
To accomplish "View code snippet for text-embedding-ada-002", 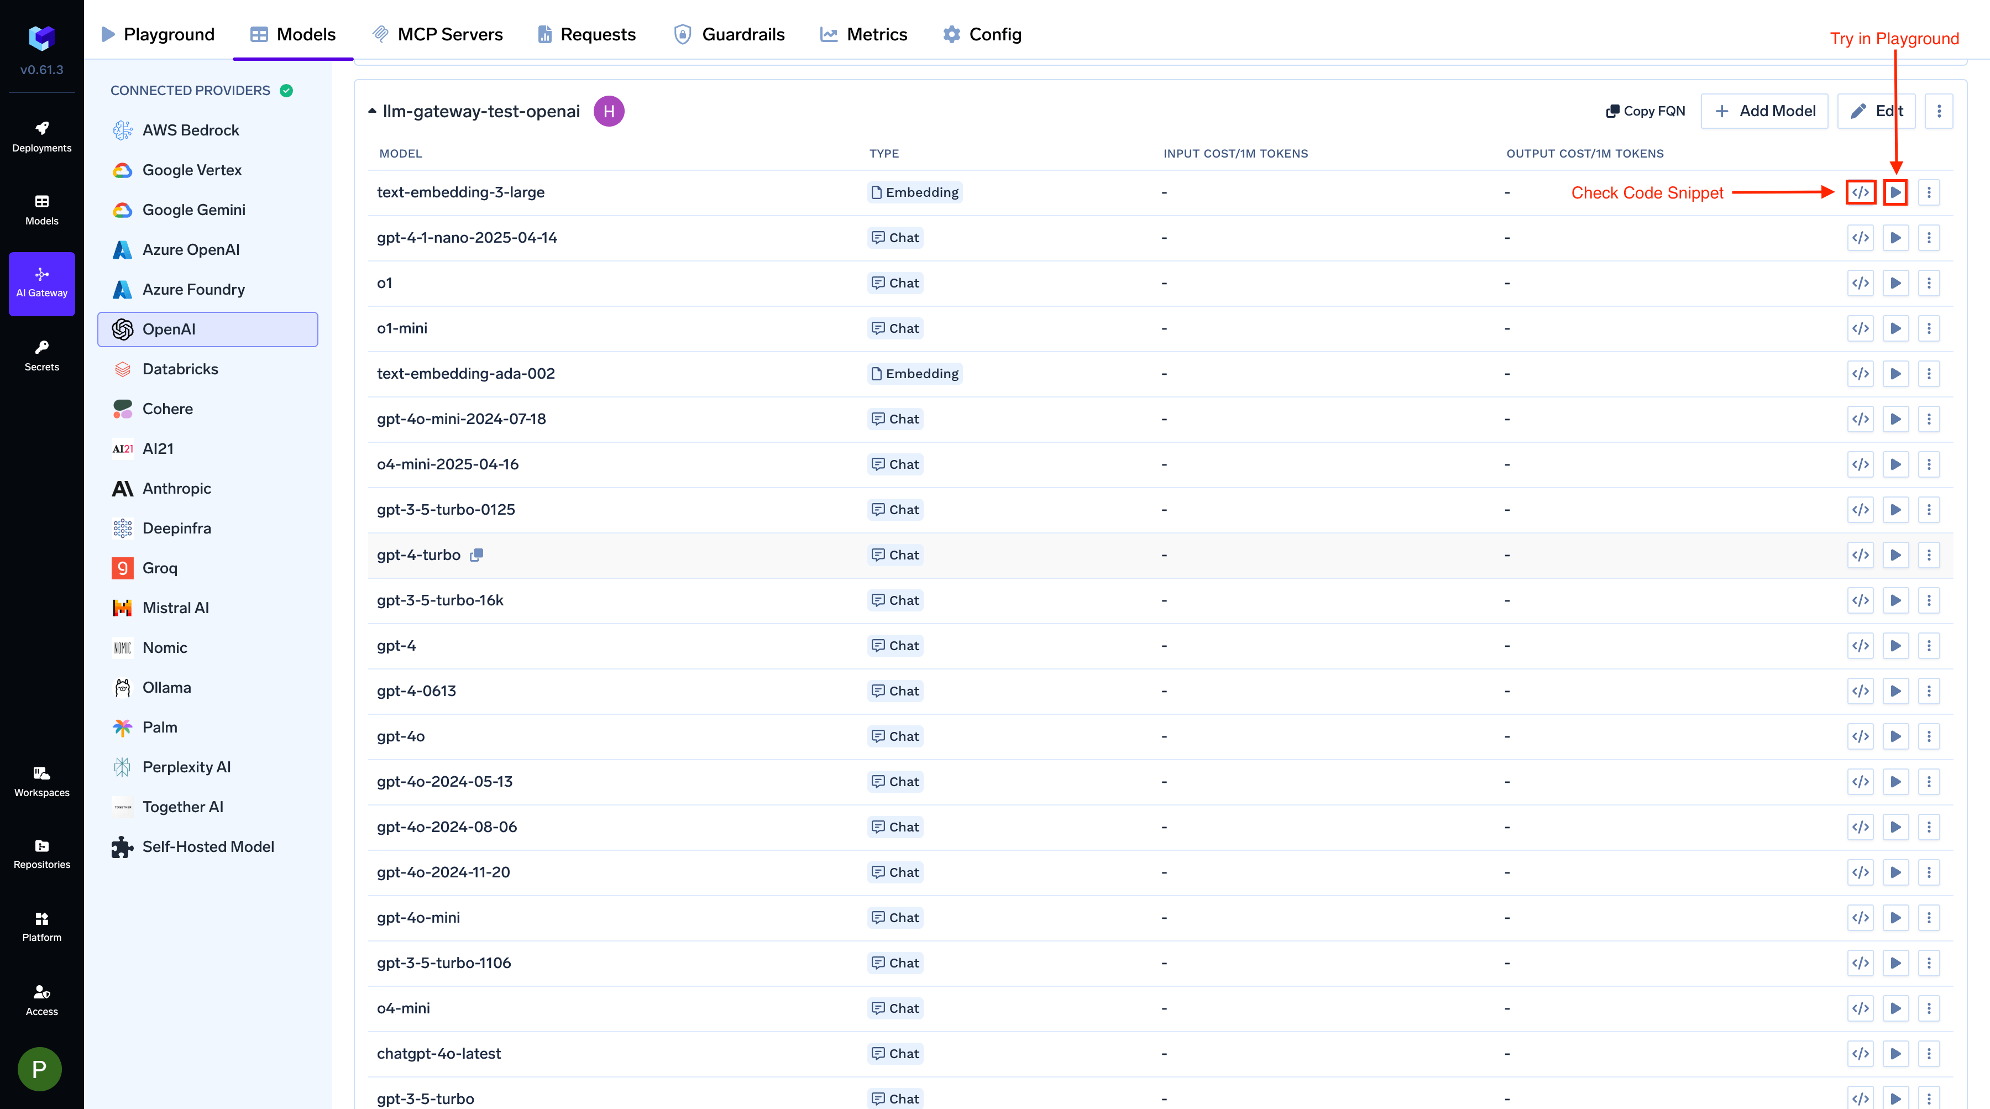I will 1860,373.
